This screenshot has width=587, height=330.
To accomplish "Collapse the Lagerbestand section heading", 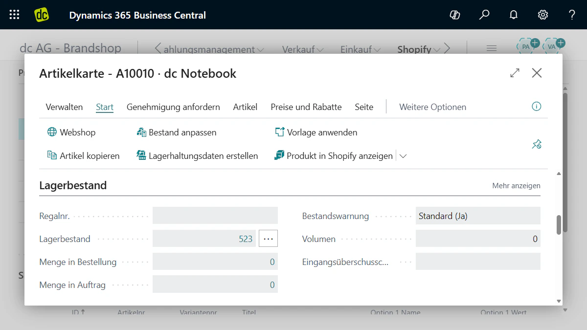I will 73,185.
